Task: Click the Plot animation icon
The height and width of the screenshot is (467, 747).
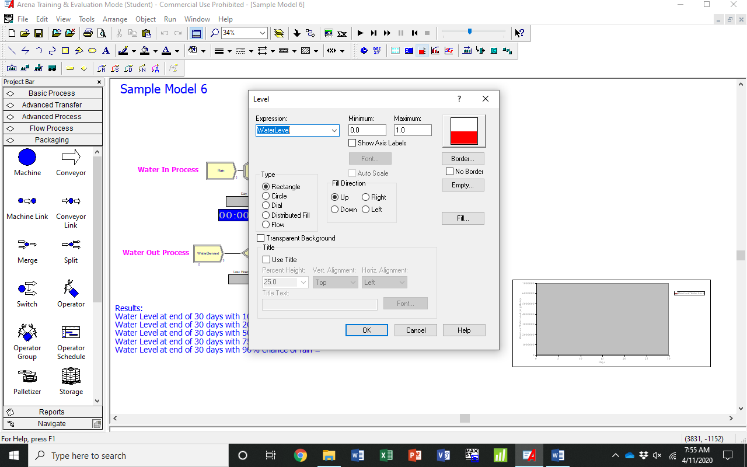Action: pos(448,51)
